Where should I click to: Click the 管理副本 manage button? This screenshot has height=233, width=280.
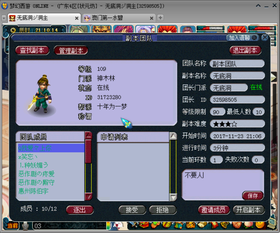(71, 51)
